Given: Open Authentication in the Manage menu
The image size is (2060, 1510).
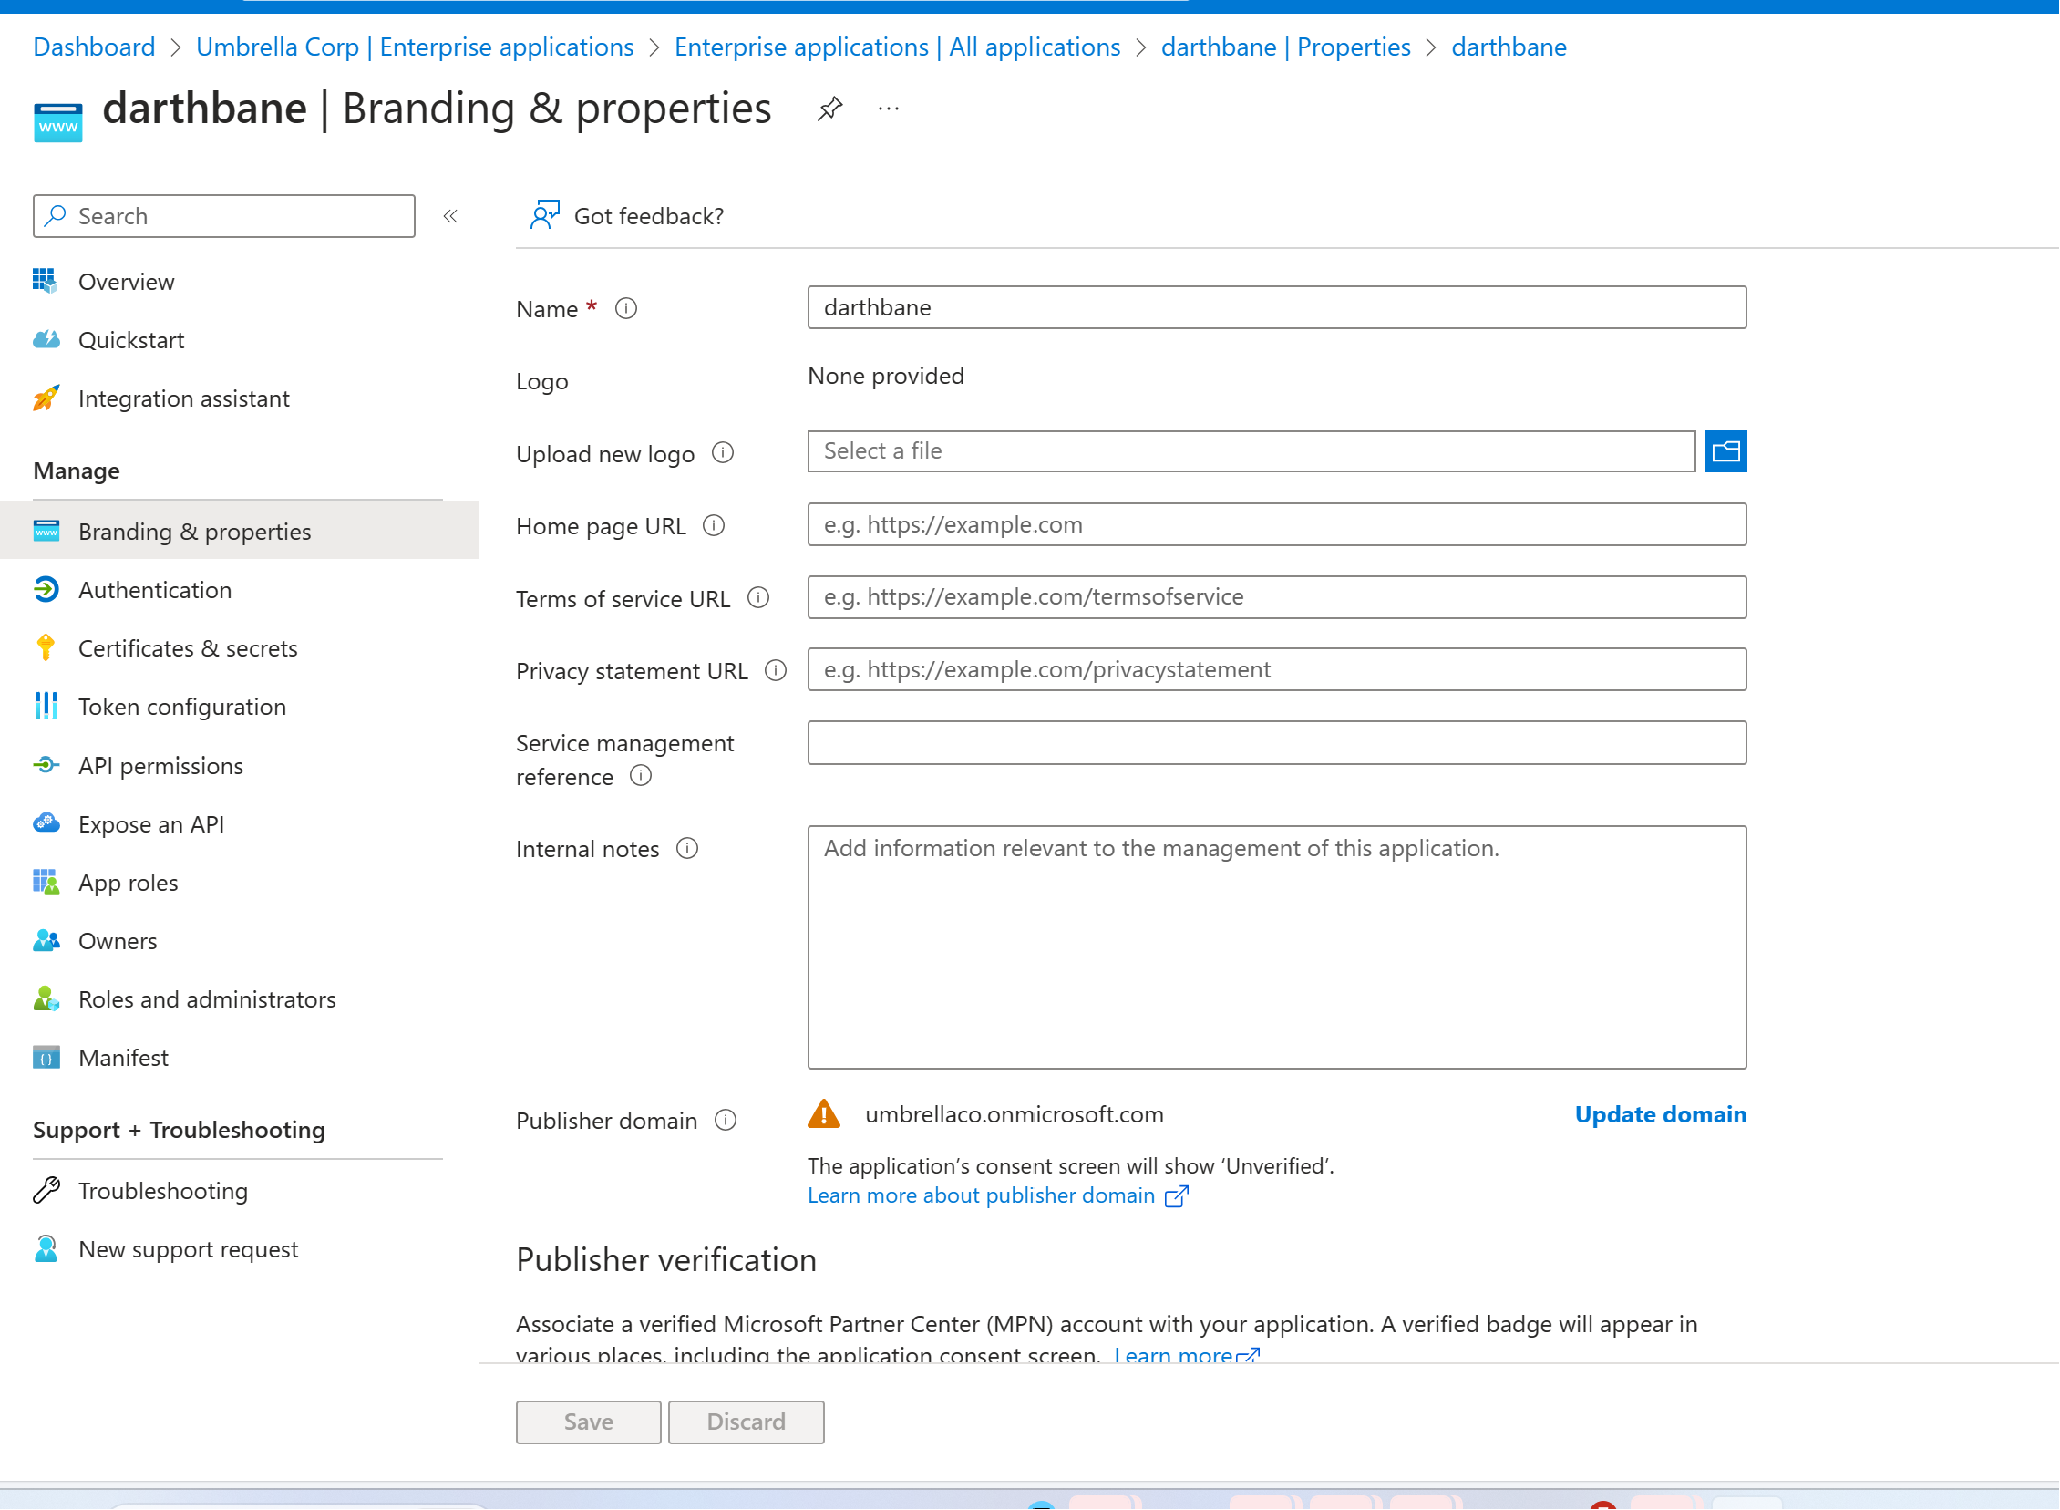Looking at the screenshot, I should (x=154, y=590).
